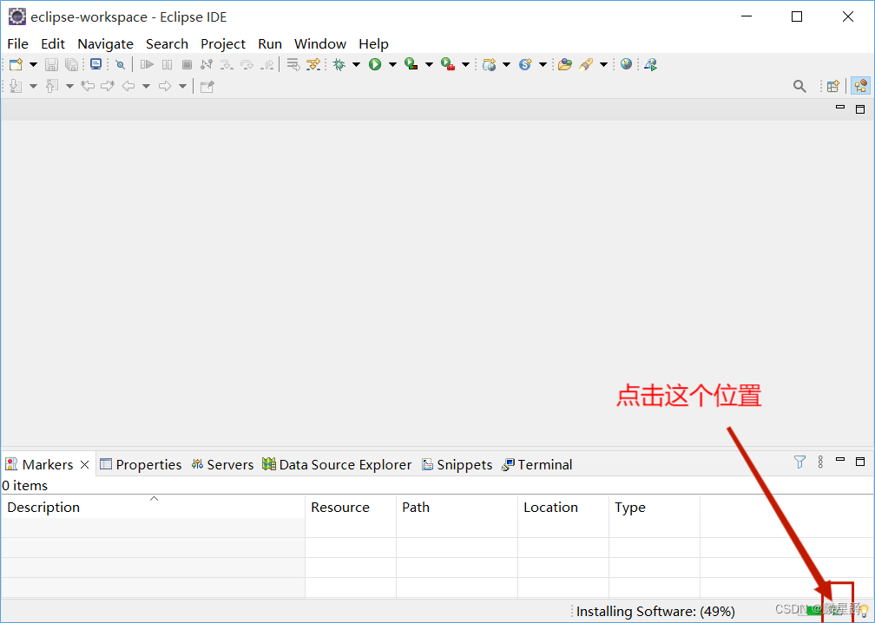Click the Next Annotation icon

coord(16,86)
